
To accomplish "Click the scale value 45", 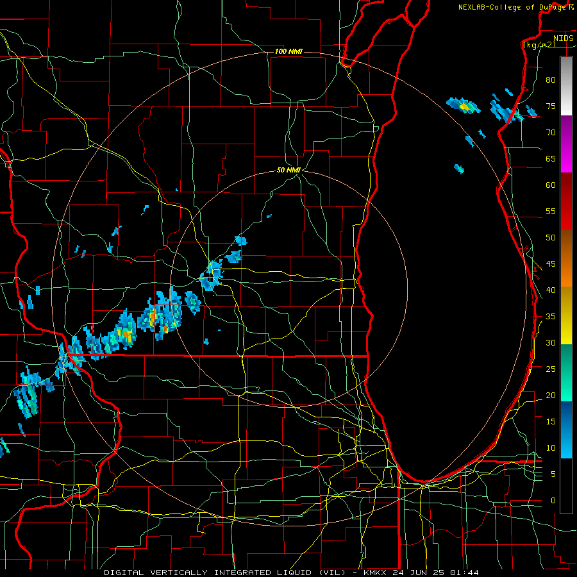I will pyautogui.click(x=551, y=264).
